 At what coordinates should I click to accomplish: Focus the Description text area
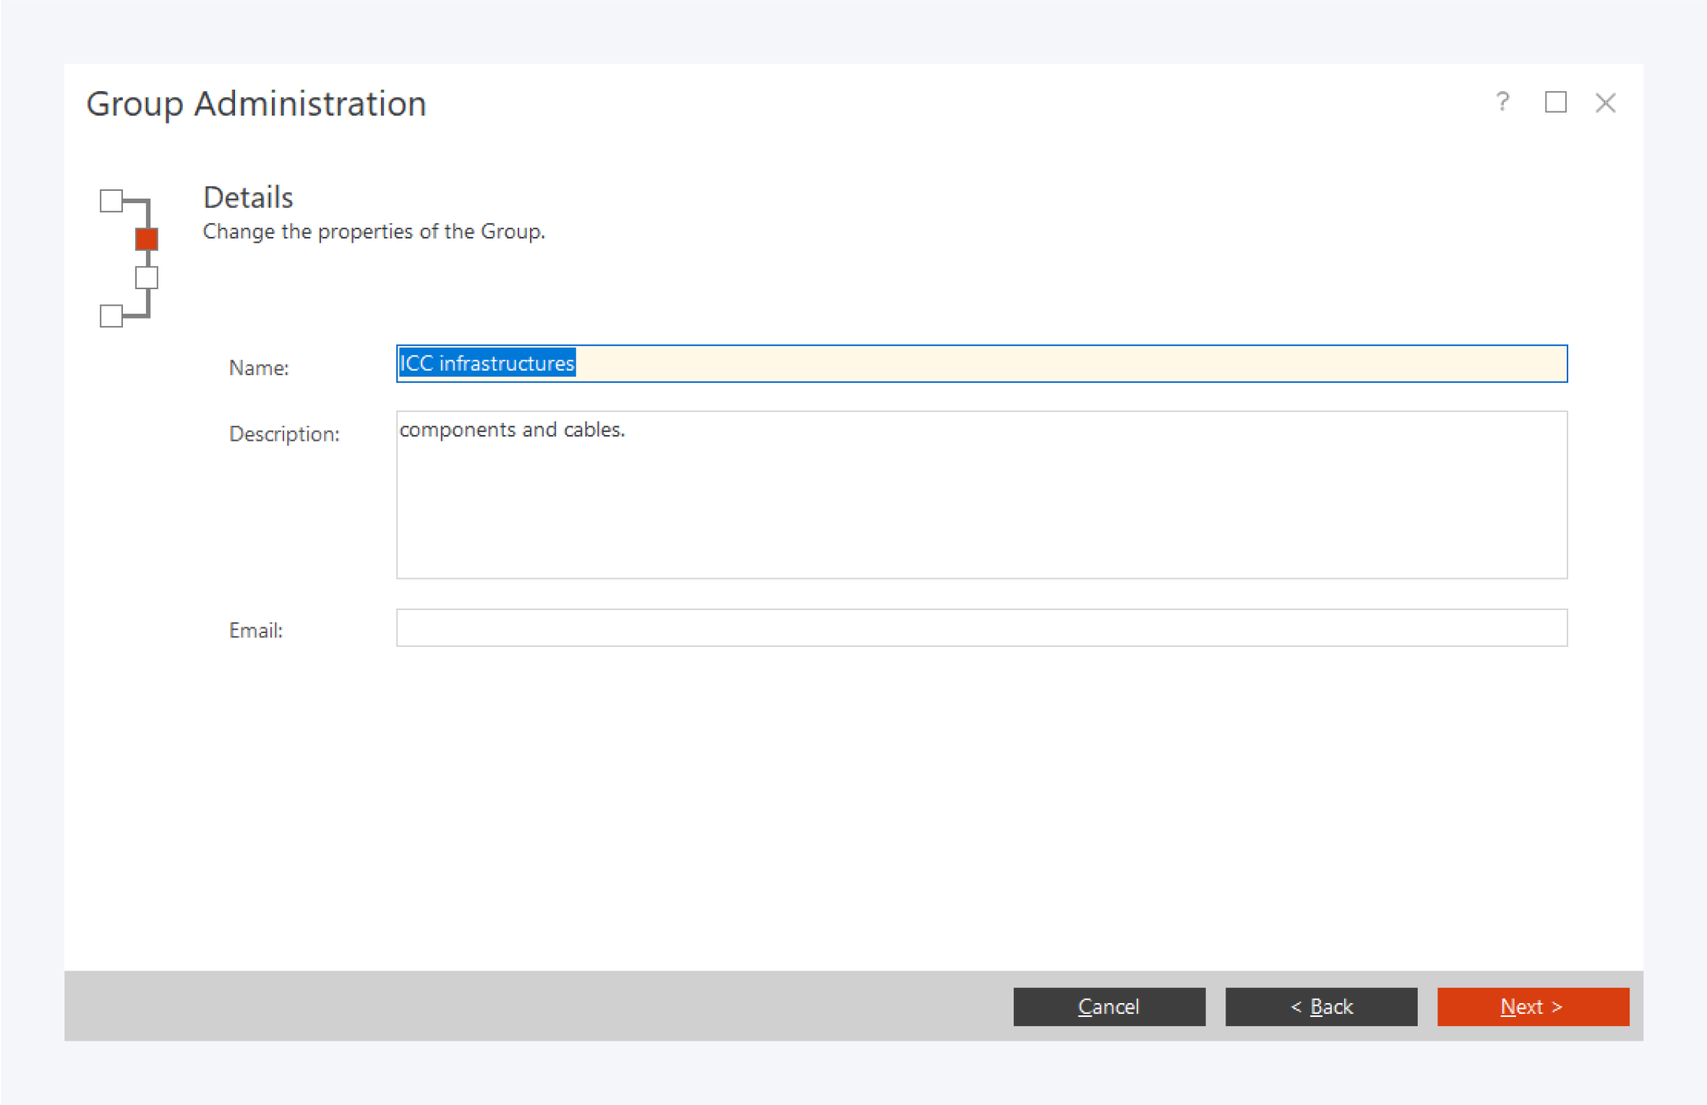[981, 506]
